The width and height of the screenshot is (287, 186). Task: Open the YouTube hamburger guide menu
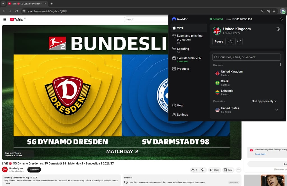tap(5, 19)
